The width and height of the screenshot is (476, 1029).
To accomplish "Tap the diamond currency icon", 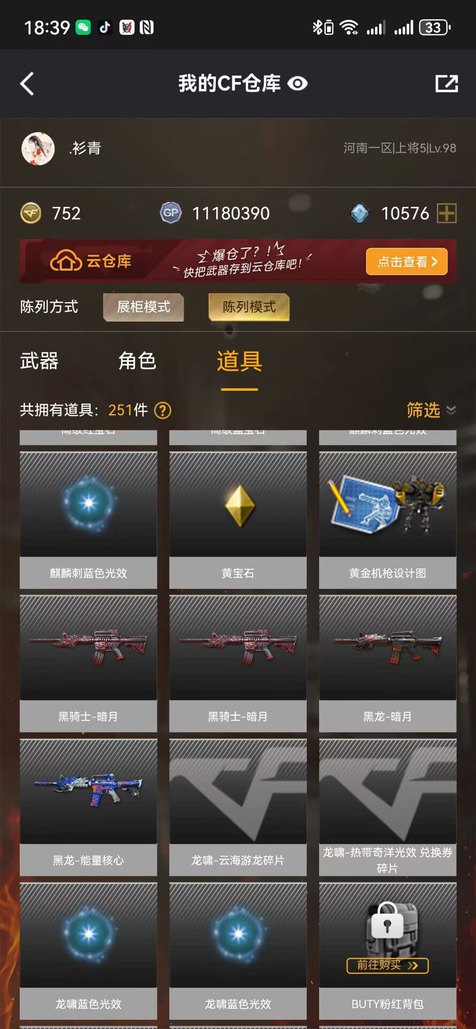I will coord(360,213).
